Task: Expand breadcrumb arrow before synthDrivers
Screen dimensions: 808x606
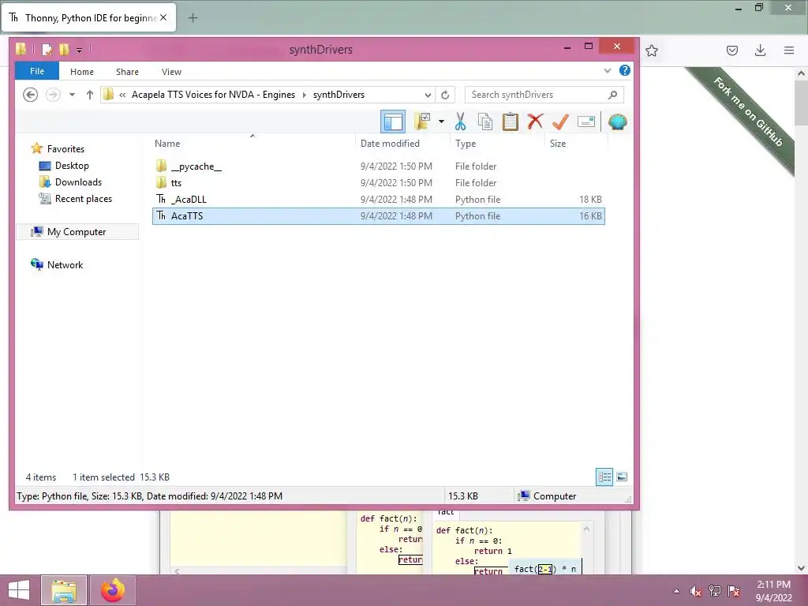Action: [x=304, y=95]
